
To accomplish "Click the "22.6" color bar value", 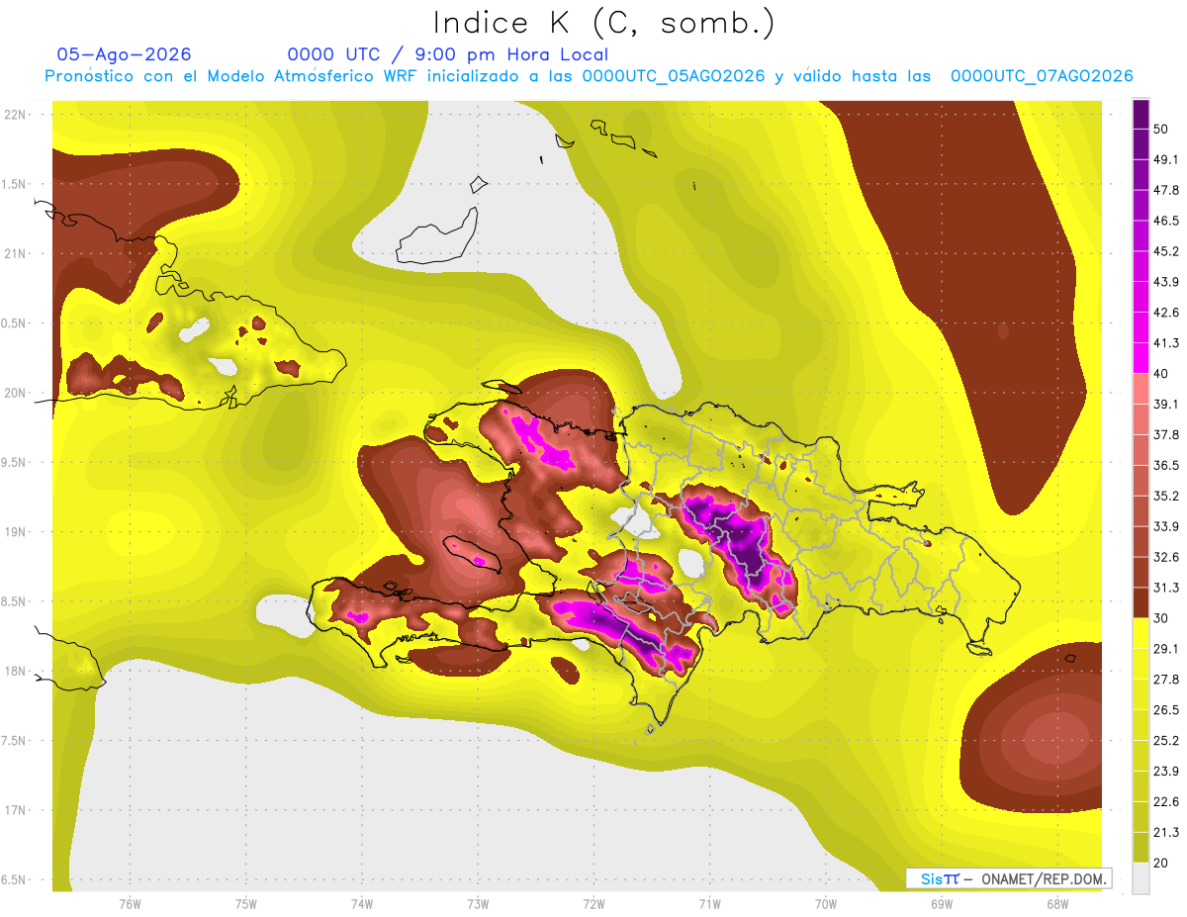I will pos(1166,801).
